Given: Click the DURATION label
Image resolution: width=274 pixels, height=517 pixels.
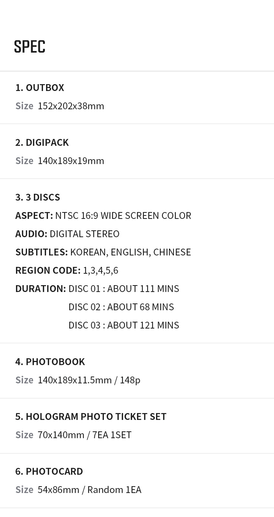Looking at the screenshot, I should click(41, 289).
